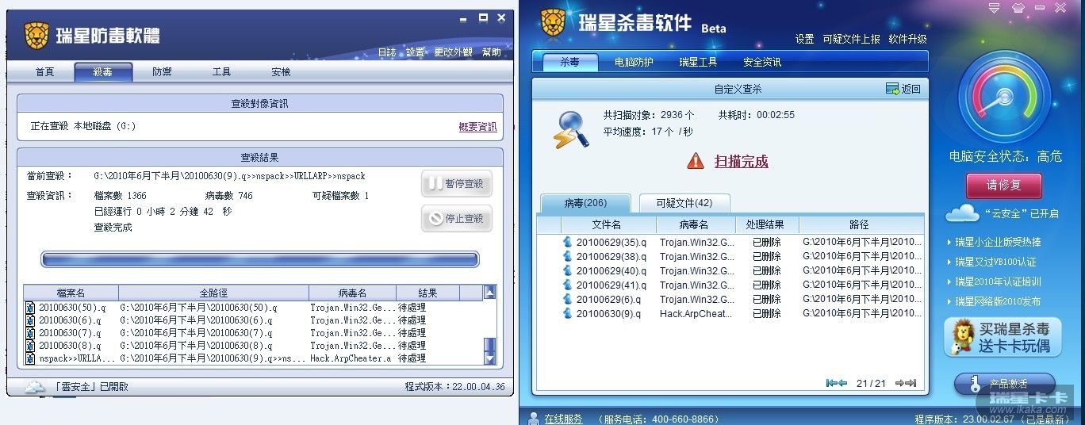Pause the scan with 暫停查殺

point(457,184)
